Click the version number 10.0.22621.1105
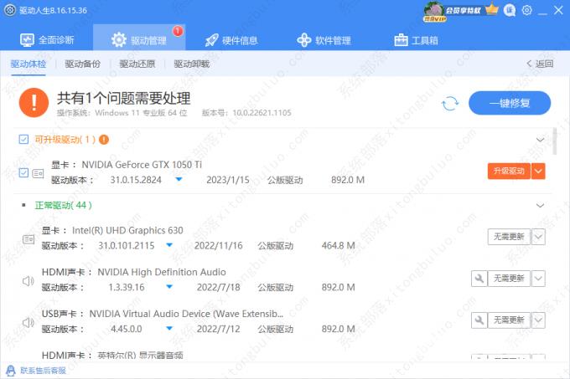Image resolution: width=570 pixels, height=379 pixels. point(262,113)
